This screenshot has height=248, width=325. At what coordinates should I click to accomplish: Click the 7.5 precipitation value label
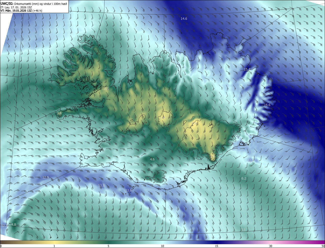pyautogui.click(x=243, y=230)
